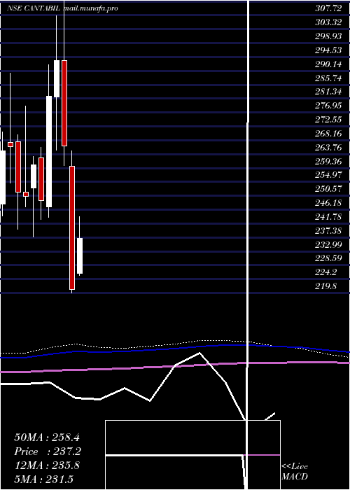Click the 281.34 price axis label
The image size is (350, 490).
point(328,92)
